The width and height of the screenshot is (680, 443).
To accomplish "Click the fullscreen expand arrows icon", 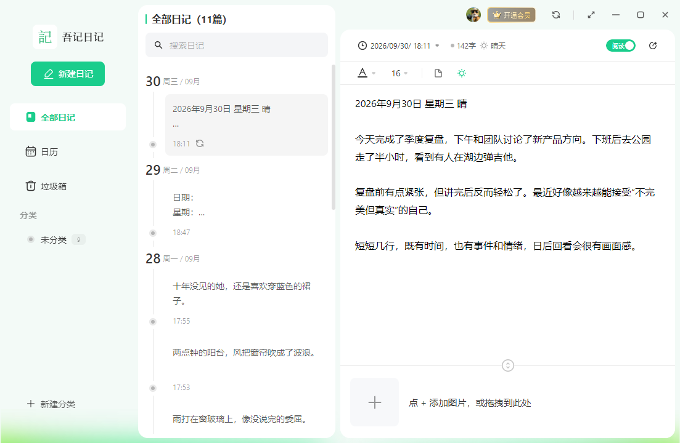I will (x=591, y=15).
